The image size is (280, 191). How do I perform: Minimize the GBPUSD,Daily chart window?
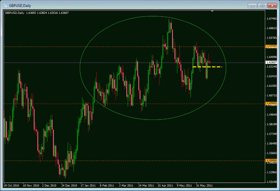pos(253,6)
